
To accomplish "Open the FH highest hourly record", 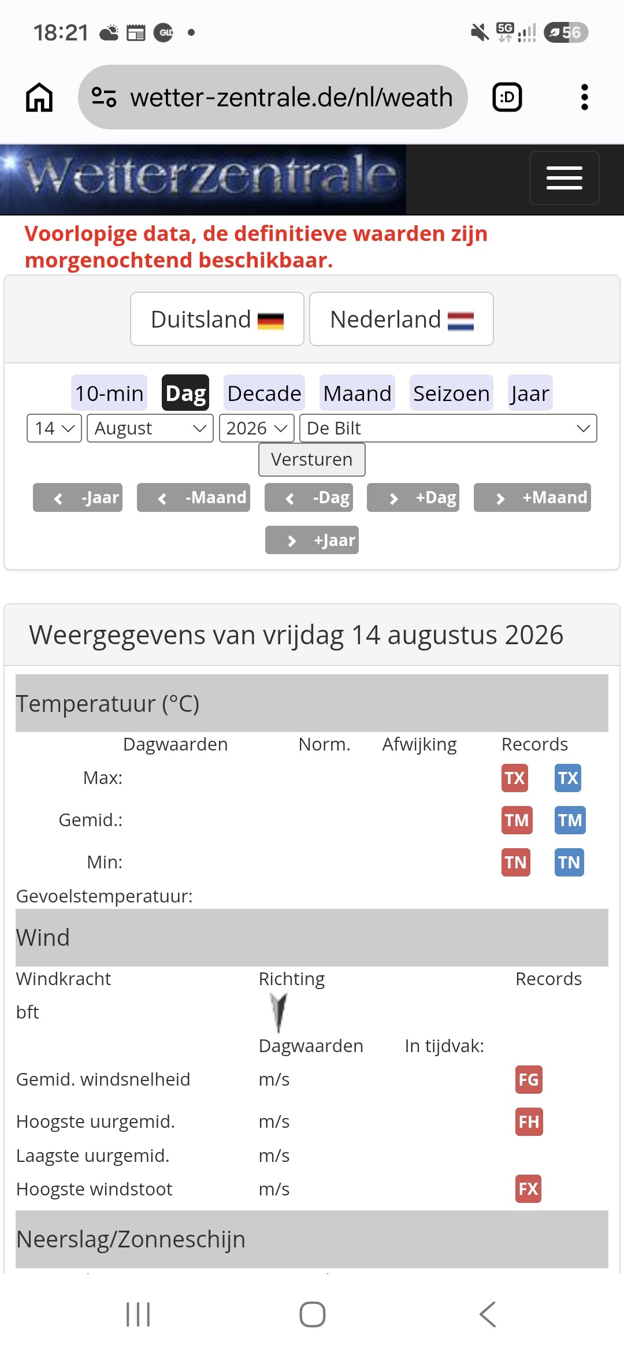I will (x=529, y=1121).
